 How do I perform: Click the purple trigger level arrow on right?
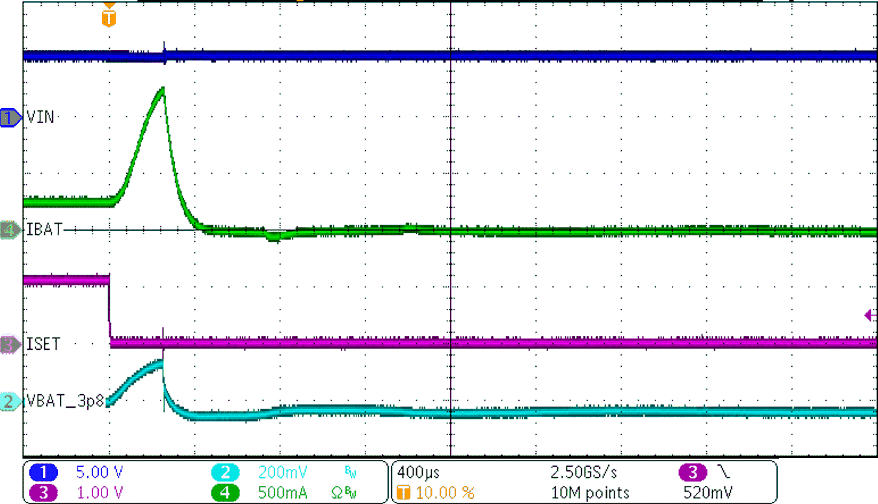click(870, 315)
